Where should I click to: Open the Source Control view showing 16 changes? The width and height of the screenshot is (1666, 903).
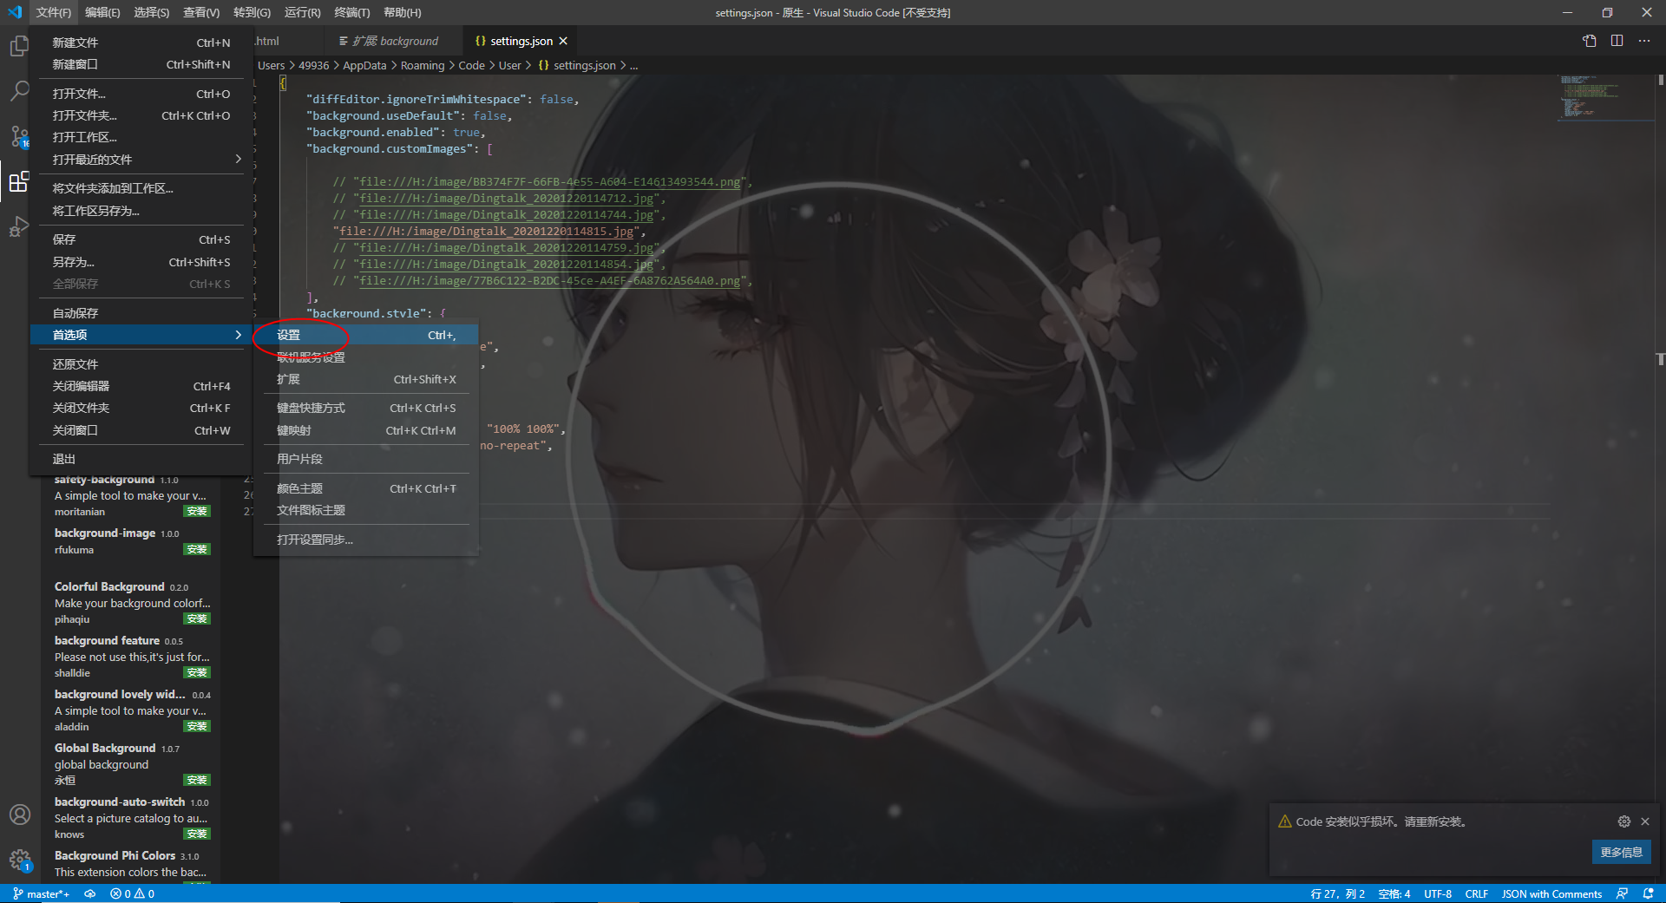(19, 136)
